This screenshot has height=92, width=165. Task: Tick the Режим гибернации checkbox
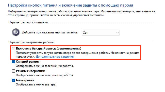click(13, 71)
